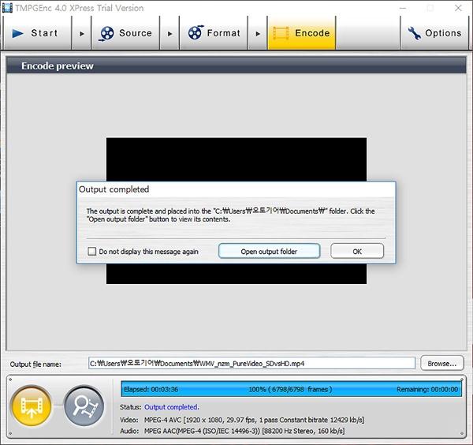Click the 'Elapsed: 00:03:36' text
The height and width of the screenshot is (445, 473).
(x=151, y=389)
